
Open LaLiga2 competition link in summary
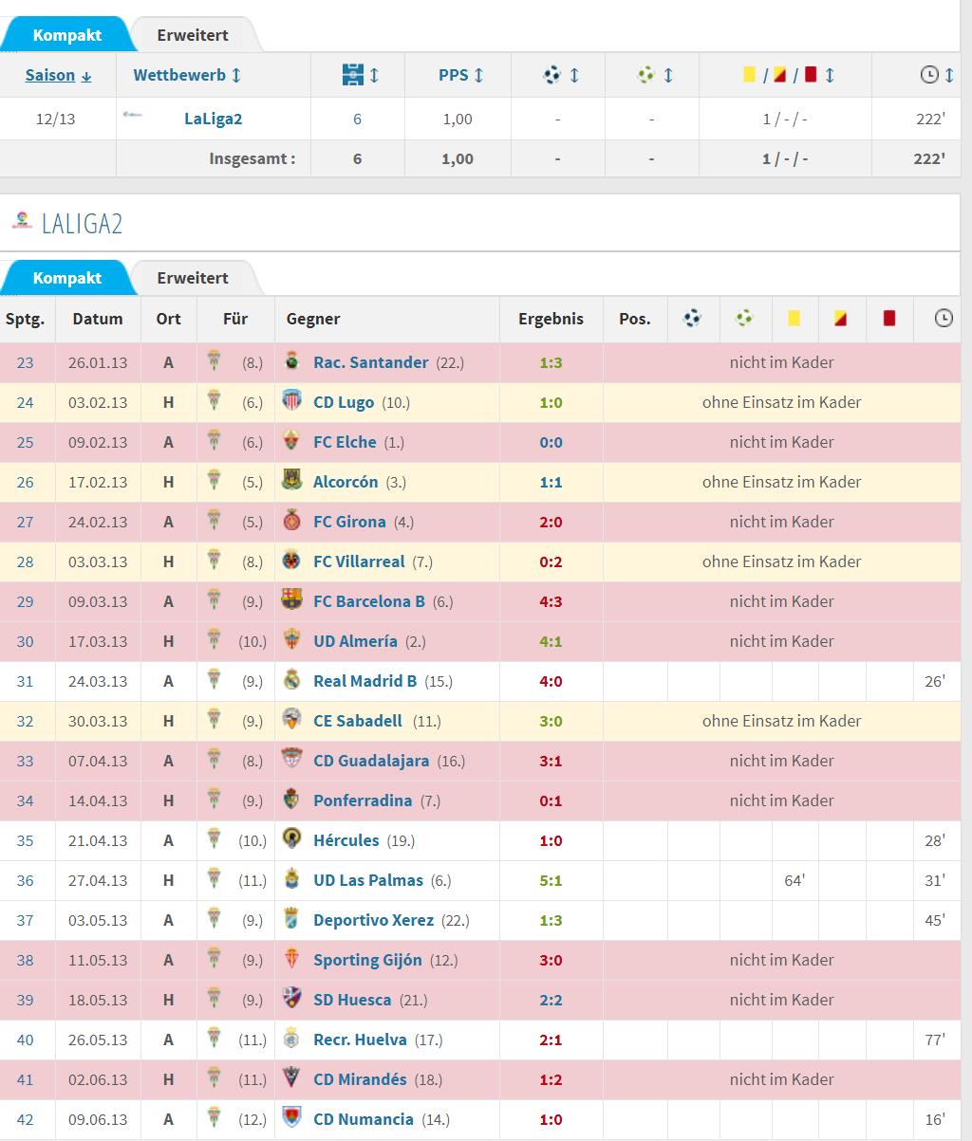214,119
